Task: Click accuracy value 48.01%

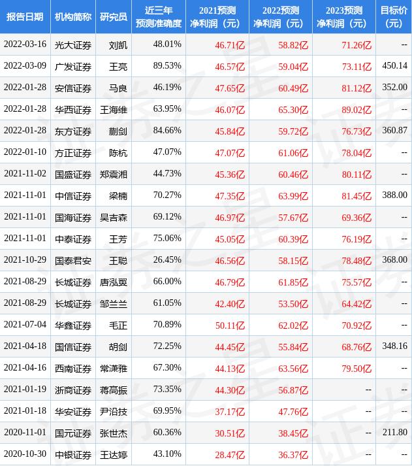Action: tap(167, 44)
